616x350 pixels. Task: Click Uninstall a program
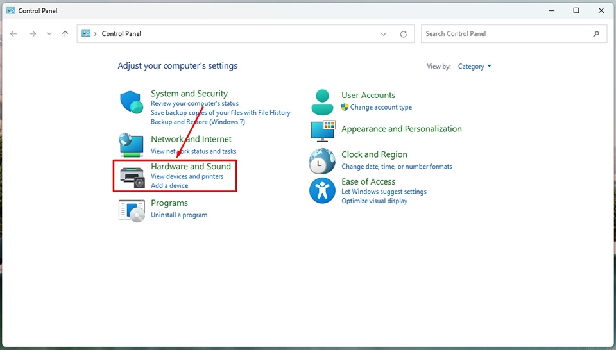click(179, 215)
